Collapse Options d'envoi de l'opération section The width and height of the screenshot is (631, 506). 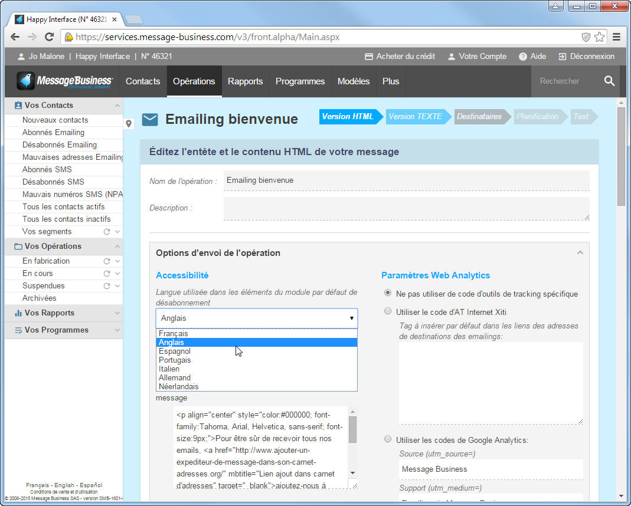pyautogui.click(x=580, y=253)
